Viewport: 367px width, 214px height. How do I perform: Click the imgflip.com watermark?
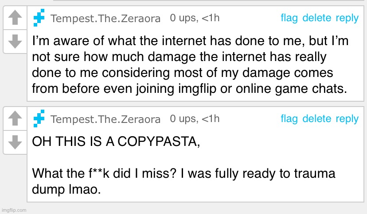14,210
